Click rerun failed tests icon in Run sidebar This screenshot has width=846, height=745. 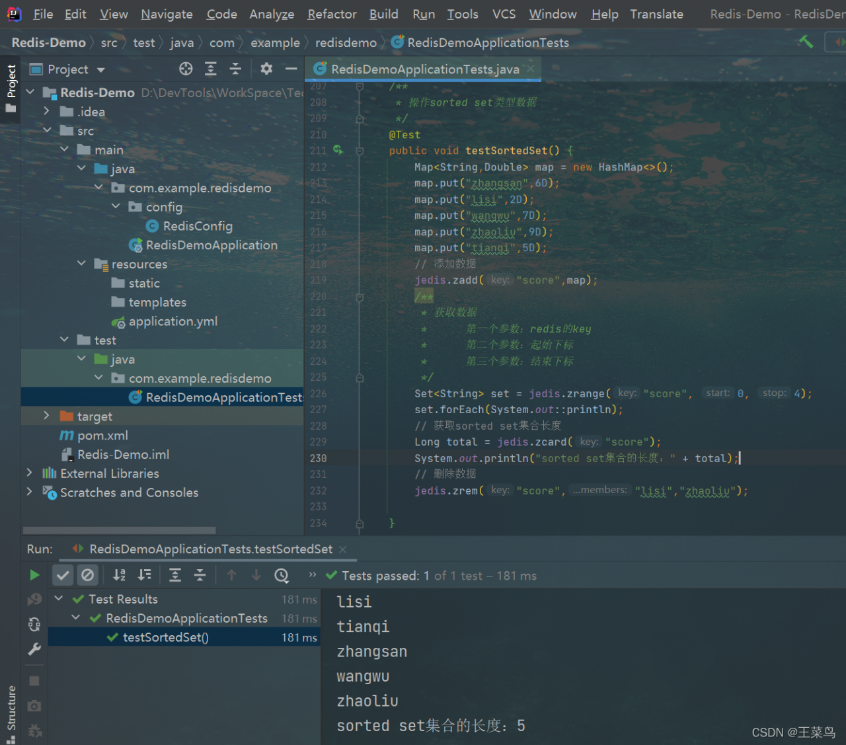[x=34, y=600]
